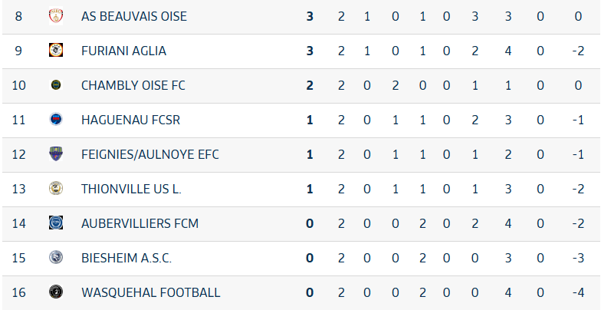
Task: Open the FEIGNIES/AULNOYE EFC link
Action: 149,154
